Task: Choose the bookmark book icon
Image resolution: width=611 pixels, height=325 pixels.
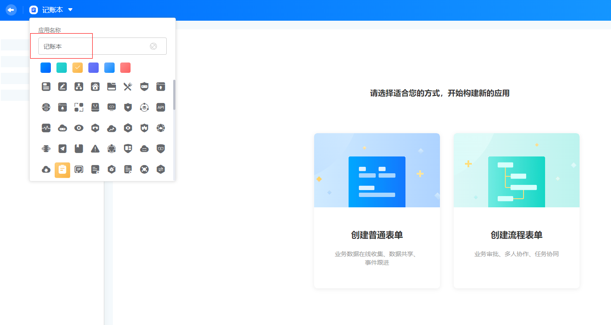Action: (x=79, y=149)
